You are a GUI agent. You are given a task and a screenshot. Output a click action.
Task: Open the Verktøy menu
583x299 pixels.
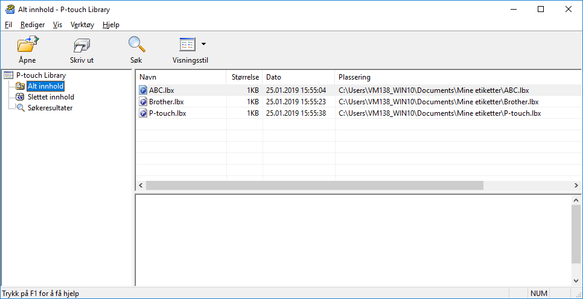tap(82, 25)
